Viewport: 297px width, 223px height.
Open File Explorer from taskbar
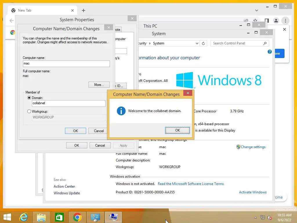click(41, 217)
